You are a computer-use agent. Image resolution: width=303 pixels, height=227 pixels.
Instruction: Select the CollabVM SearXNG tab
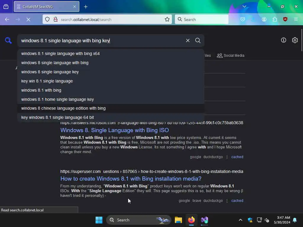[x=46, y=7]
